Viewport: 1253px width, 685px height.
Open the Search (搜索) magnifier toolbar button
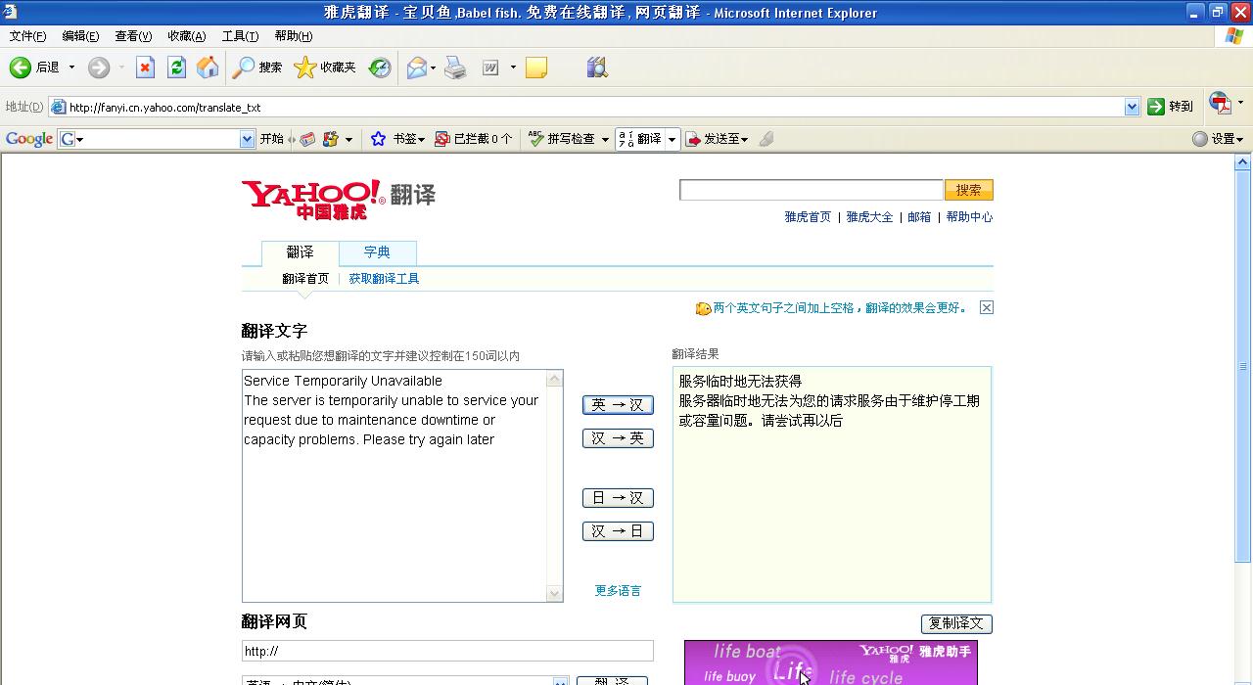click(257, 67)
